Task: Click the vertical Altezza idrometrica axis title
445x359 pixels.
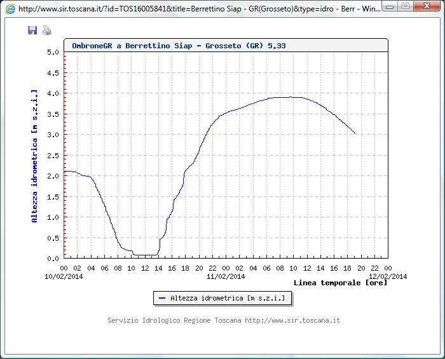Action: coord(35,156)
